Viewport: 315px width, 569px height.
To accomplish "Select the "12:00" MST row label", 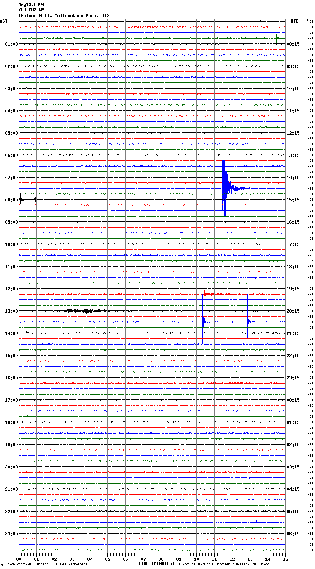I will click(x=11, y=289).
